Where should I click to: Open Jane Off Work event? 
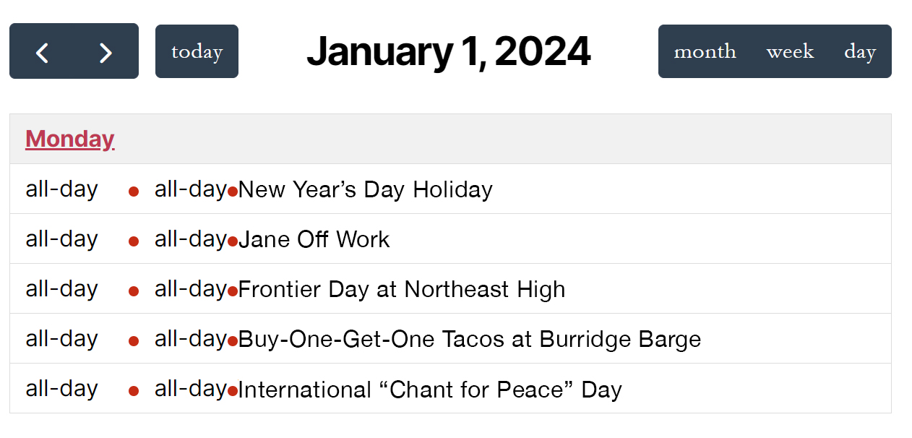tap(314, 240)
